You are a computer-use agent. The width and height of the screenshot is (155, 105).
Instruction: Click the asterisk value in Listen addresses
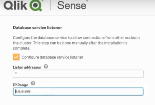16,73
